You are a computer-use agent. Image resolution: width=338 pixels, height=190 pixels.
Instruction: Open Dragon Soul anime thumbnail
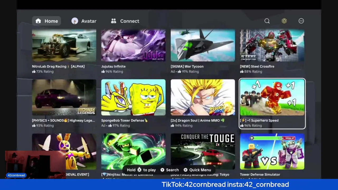pyautogui.click(x=203, y=97)
